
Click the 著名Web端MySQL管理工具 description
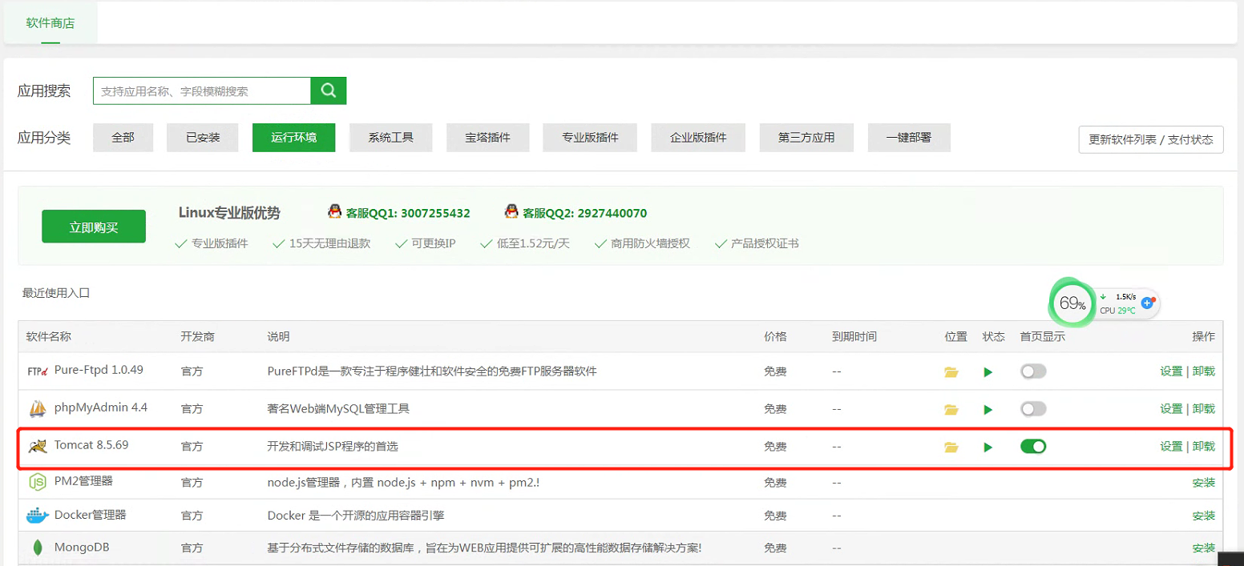[338, 409]
